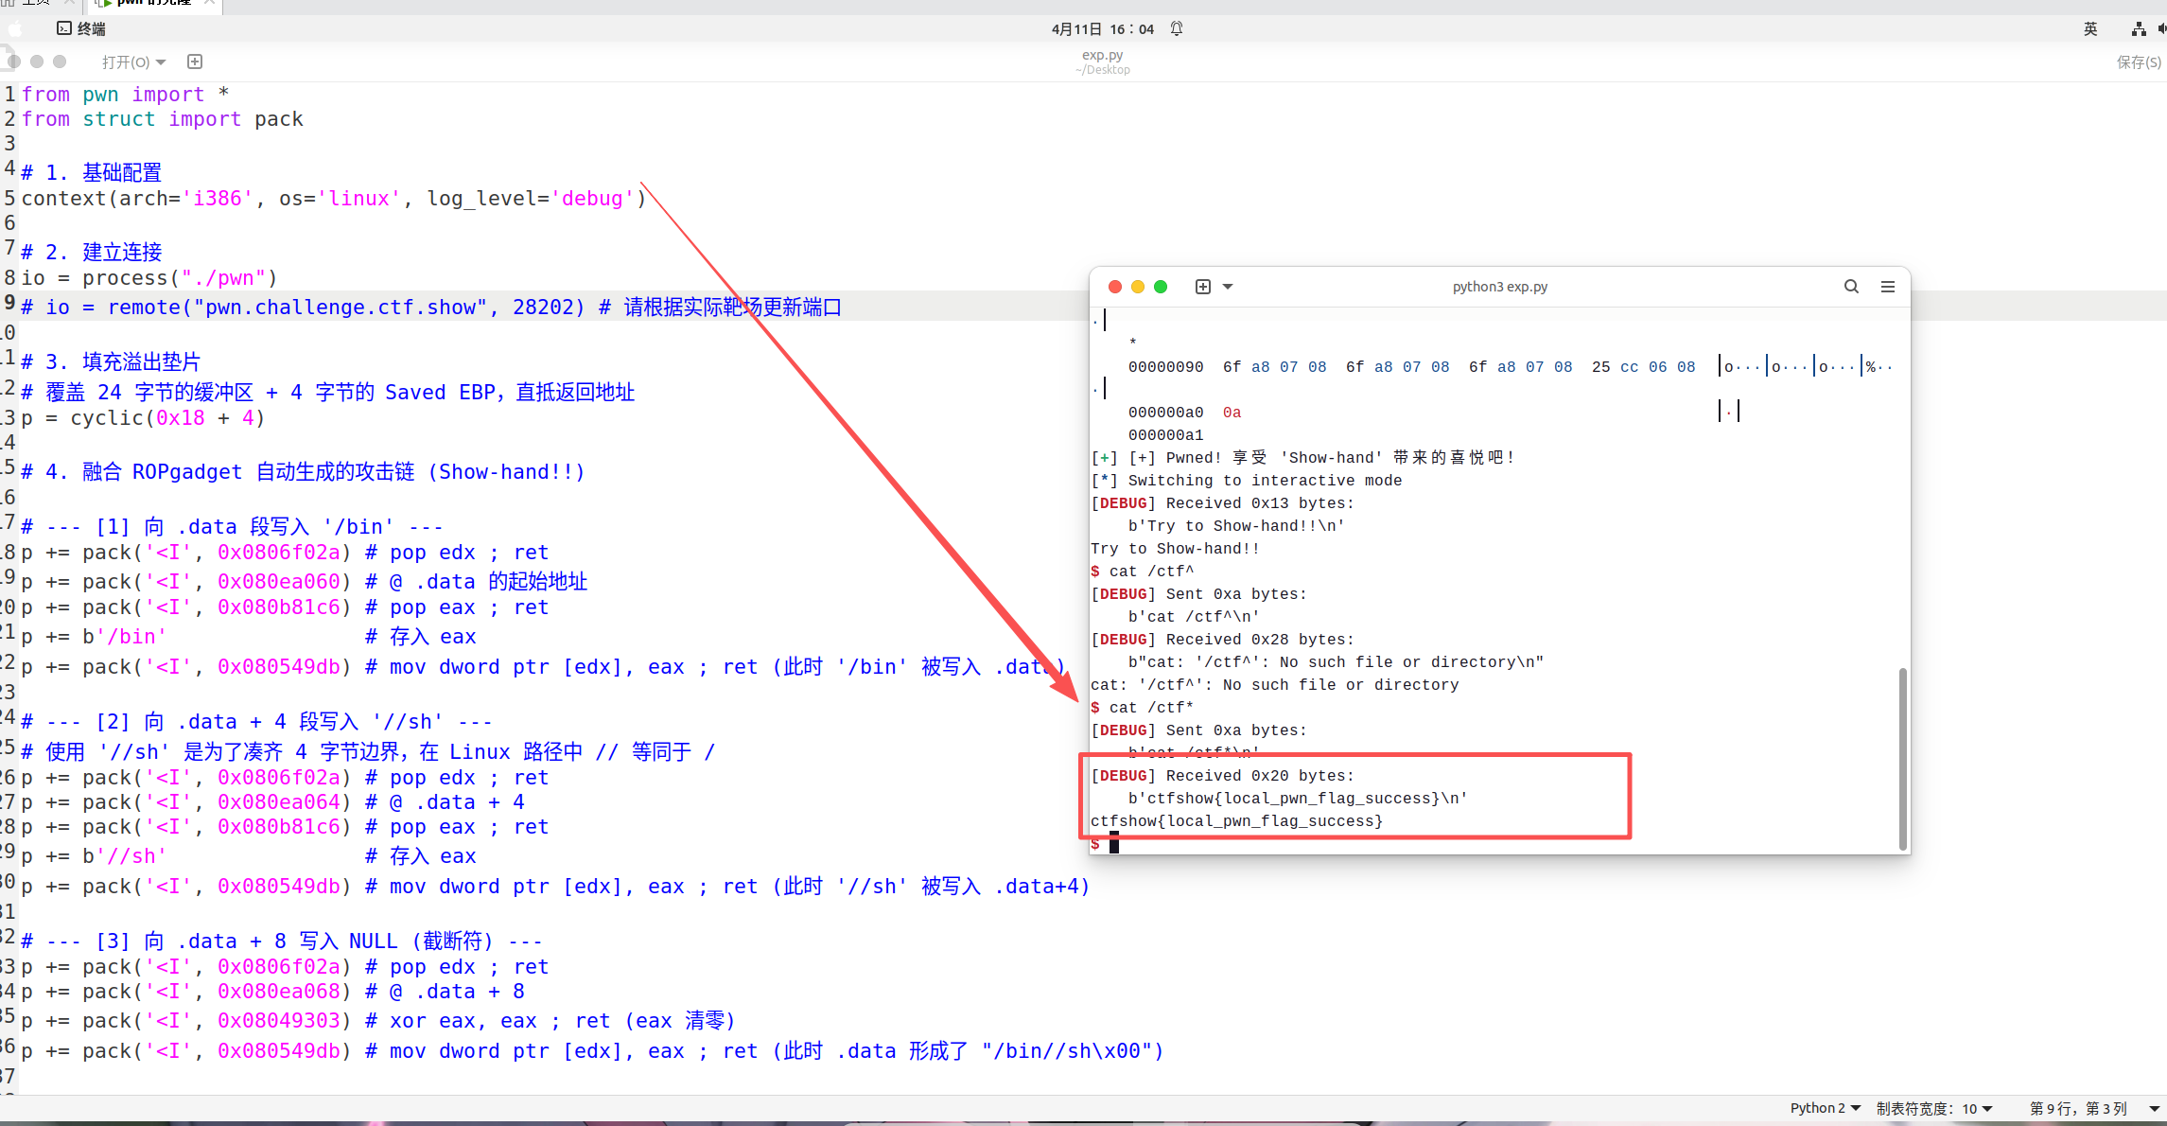
Task: Click the notification bell beside the clock
Action: [x=1177, y=28]
